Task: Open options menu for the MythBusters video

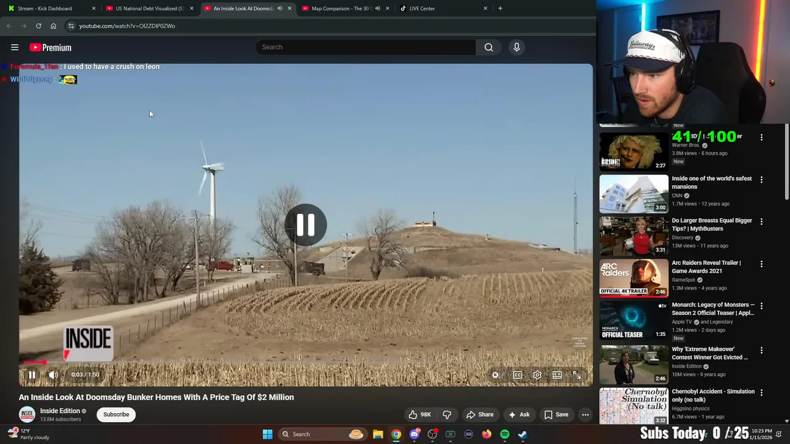Action: click(762, 221)
